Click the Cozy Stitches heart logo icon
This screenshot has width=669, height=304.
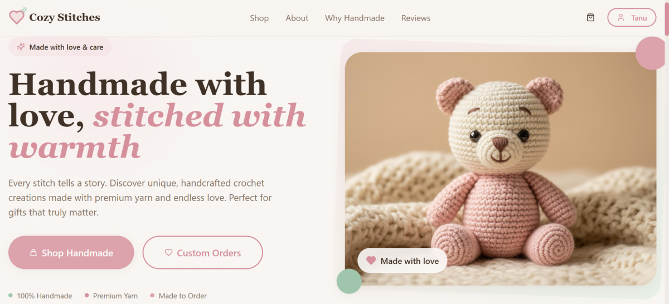pyautogui.click(x=17, y=17)
